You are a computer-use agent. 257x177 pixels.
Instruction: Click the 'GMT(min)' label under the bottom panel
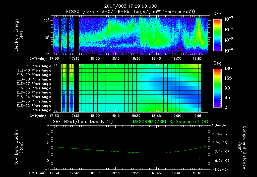coord(38,173)
